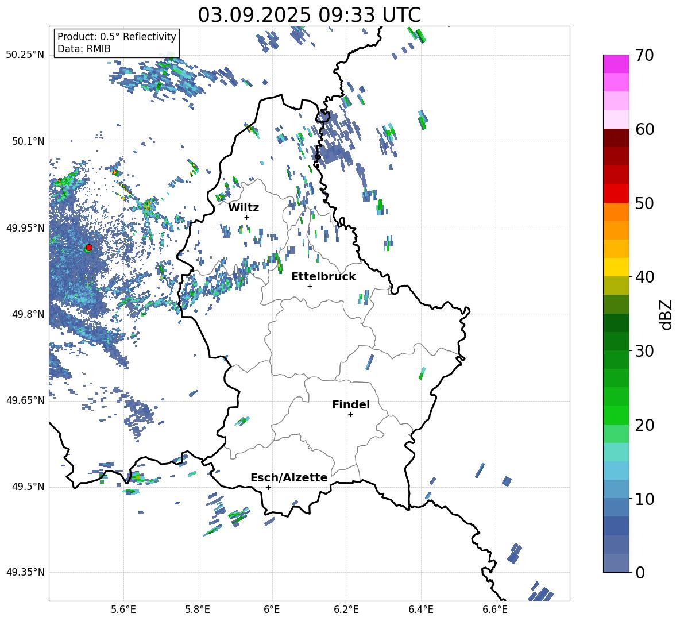Click the Esch/Alzette city label
The image size is (680, 621).
pos(289,477)
